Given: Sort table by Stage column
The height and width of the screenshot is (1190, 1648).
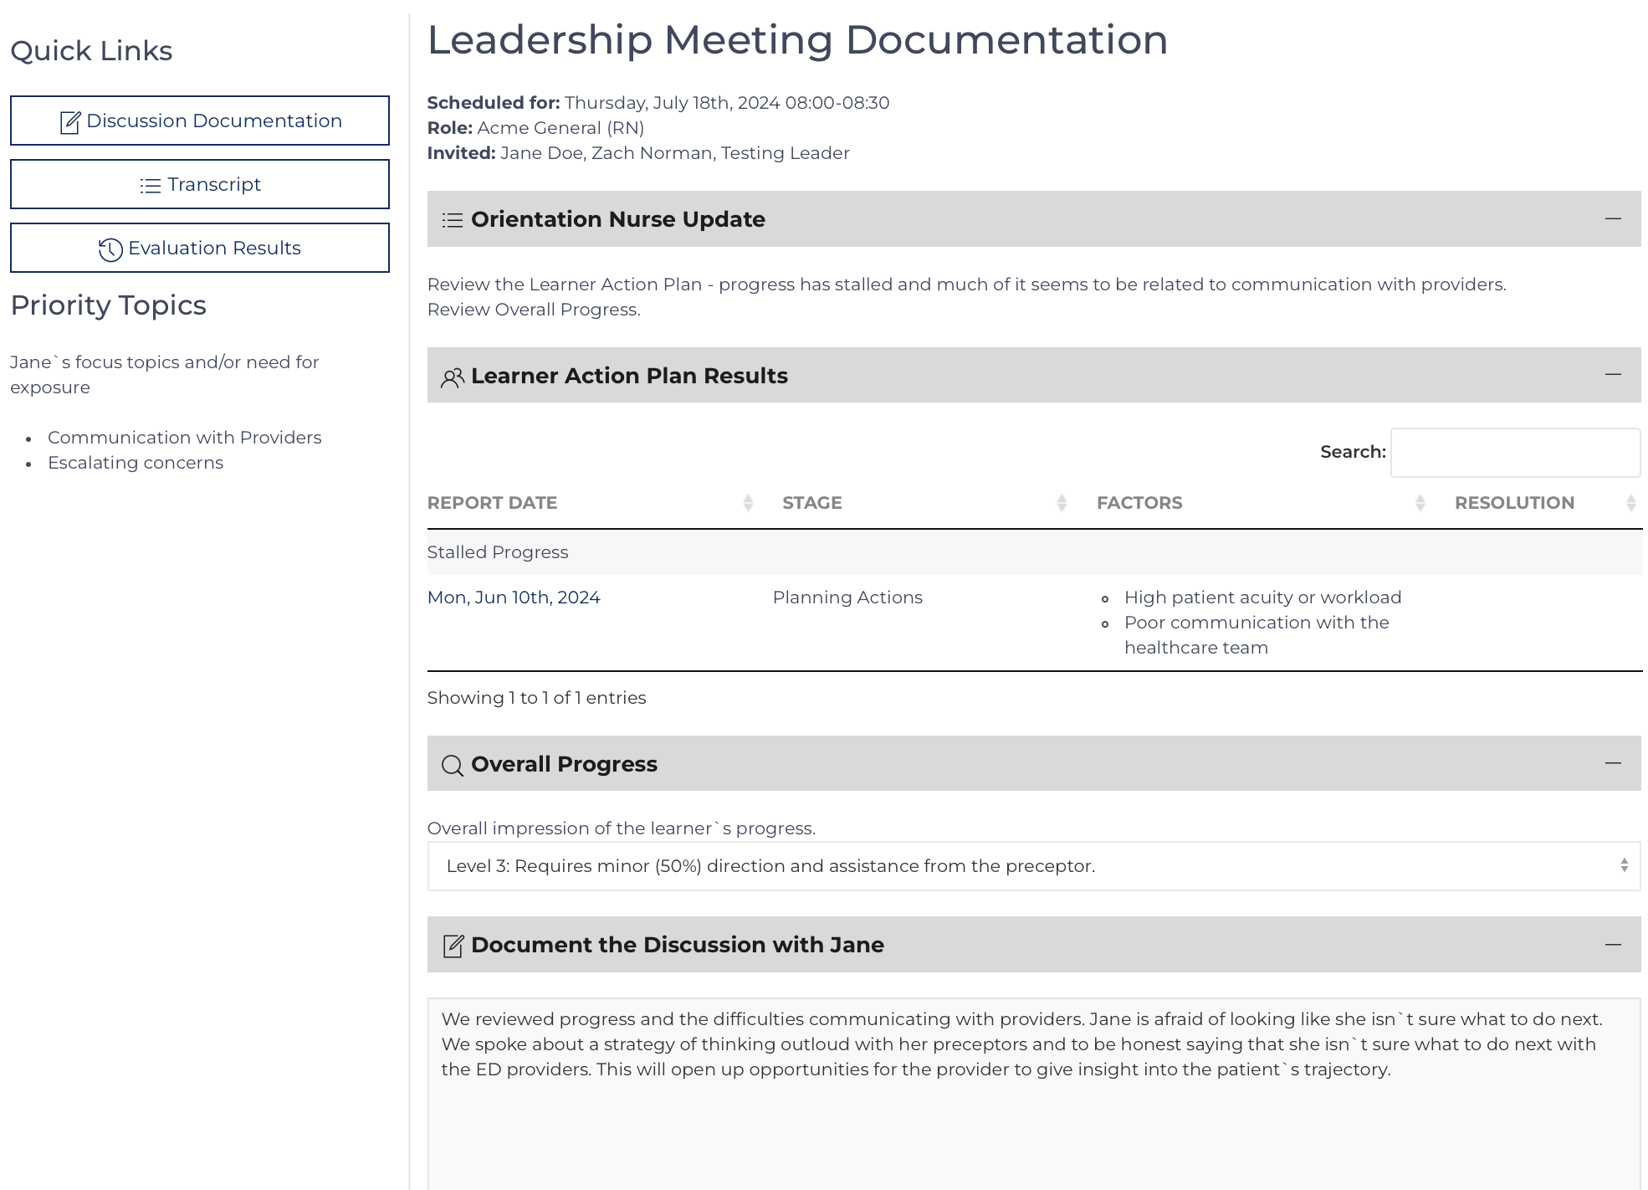Looking at the screenshot, I should (924, 503).
